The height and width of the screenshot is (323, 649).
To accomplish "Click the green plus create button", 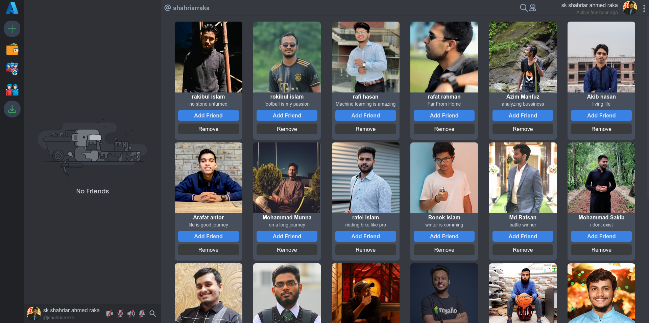I will [x=12, y=29].
